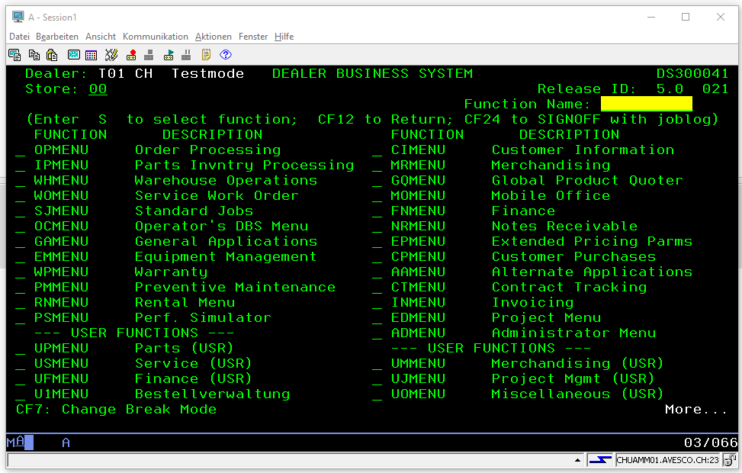Open display setup via screen icon

(73, 55)
